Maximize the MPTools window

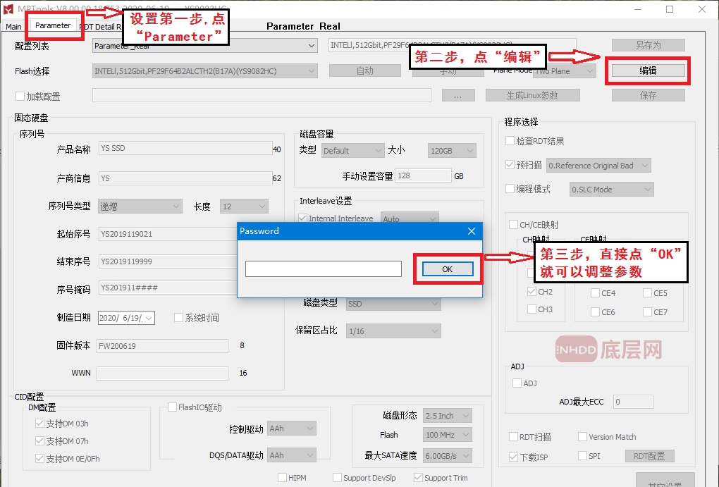pos(669,9)
